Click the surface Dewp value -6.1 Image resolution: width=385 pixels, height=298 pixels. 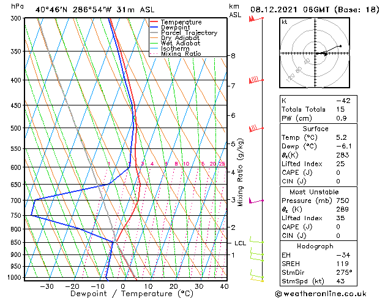pos(344,147)
